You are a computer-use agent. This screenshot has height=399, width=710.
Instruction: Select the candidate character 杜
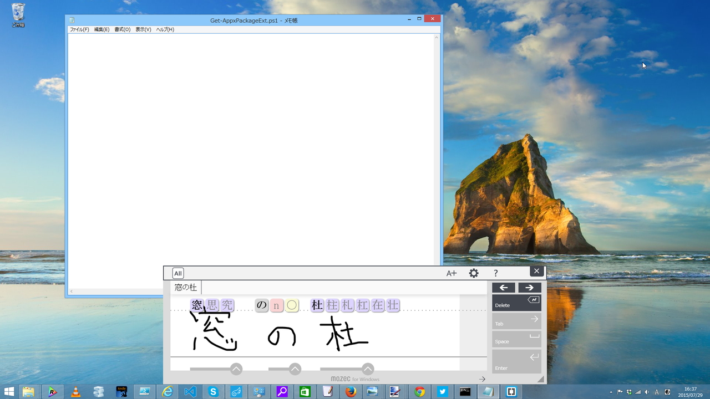coord(317,305)
